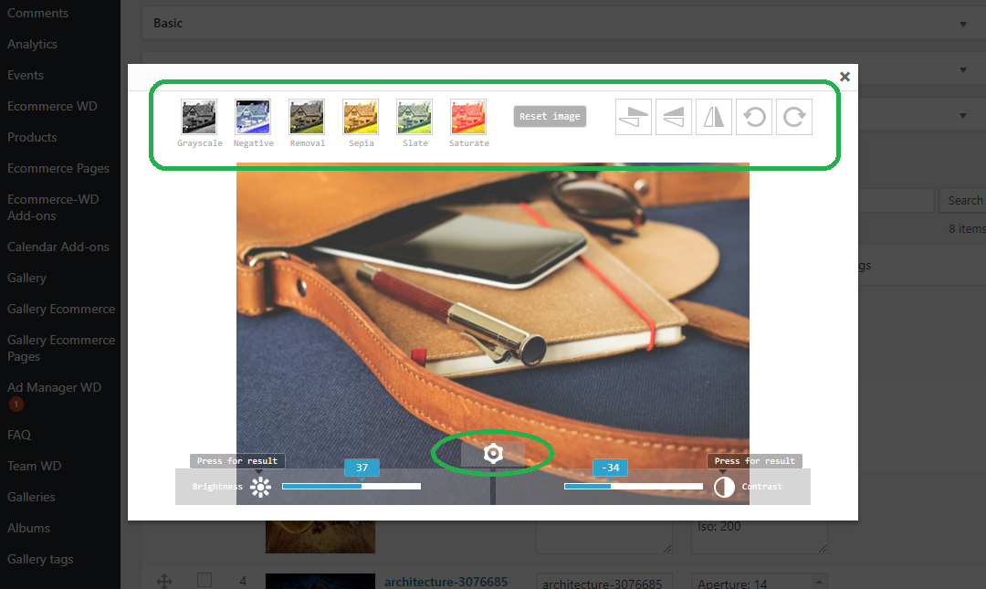Apply the Removal filter thumbnail
986x589 pixels.
coord(307,117)
